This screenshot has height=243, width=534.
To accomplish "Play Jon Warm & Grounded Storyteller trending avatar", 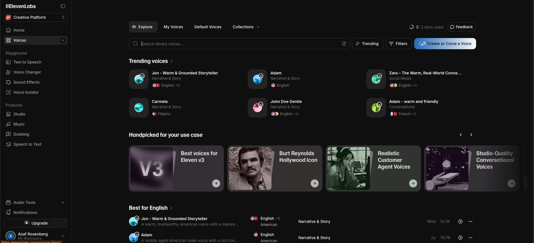I will [139, 79].
